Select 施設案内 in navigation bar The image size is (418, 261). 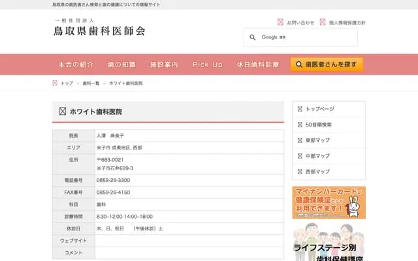[x=164, y=65]
